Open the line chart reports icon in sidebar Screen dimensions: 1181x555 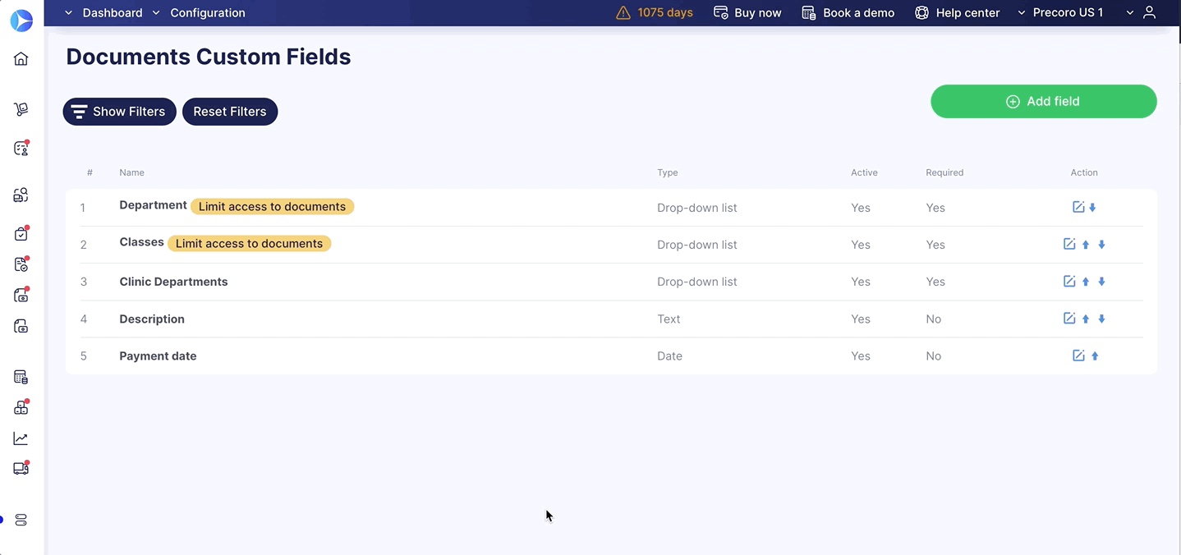(21, 439)
